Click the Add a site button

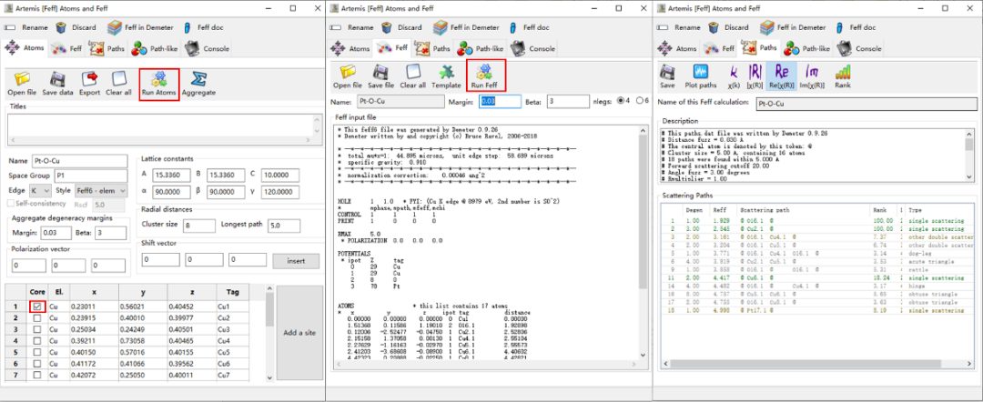(x=299, y=333)
